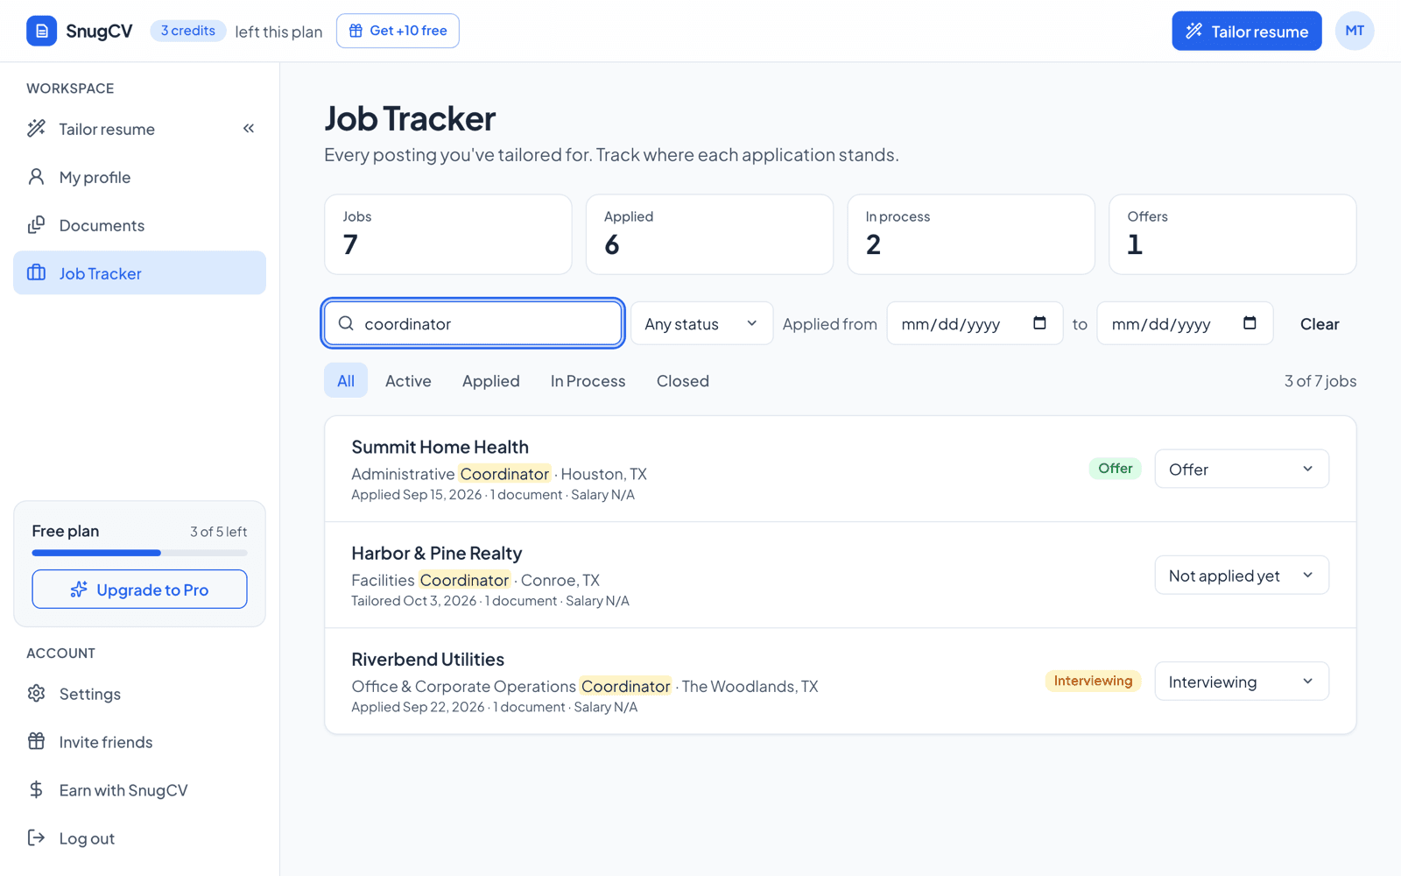Screen dimensions: 1401x876
Task: Click the yellow Interviewing status badge
Action: [1093, 681]
